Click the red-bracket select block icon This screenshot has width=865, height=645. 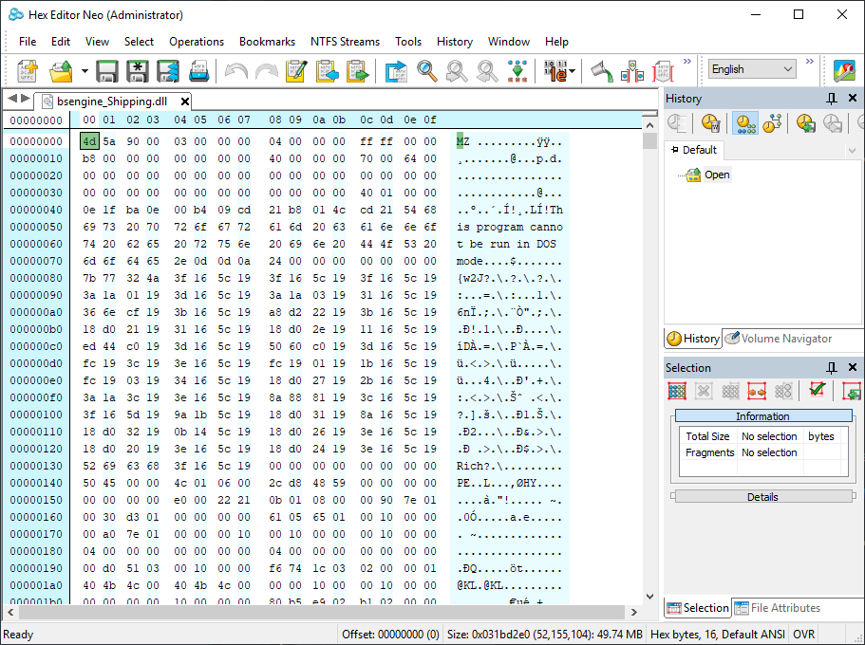tap(663, 70)
